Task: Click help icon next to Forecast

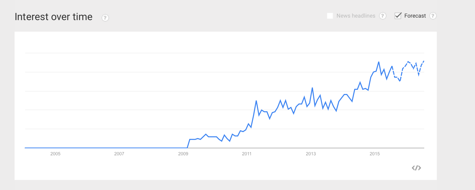Action: [x=433, y=16]
